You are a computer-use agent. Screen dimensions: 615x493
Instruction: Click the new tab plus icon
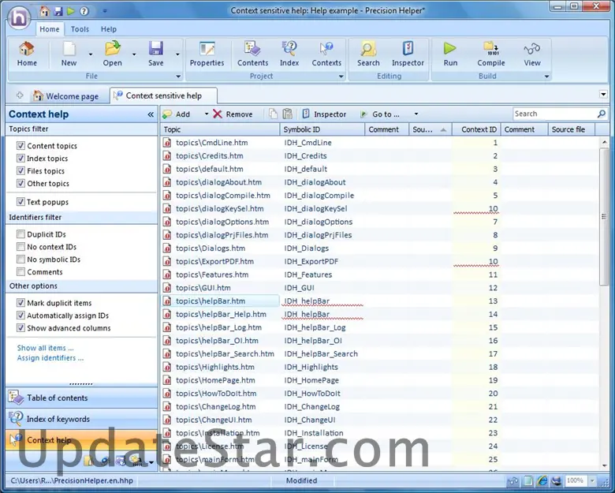coord(20,95)
